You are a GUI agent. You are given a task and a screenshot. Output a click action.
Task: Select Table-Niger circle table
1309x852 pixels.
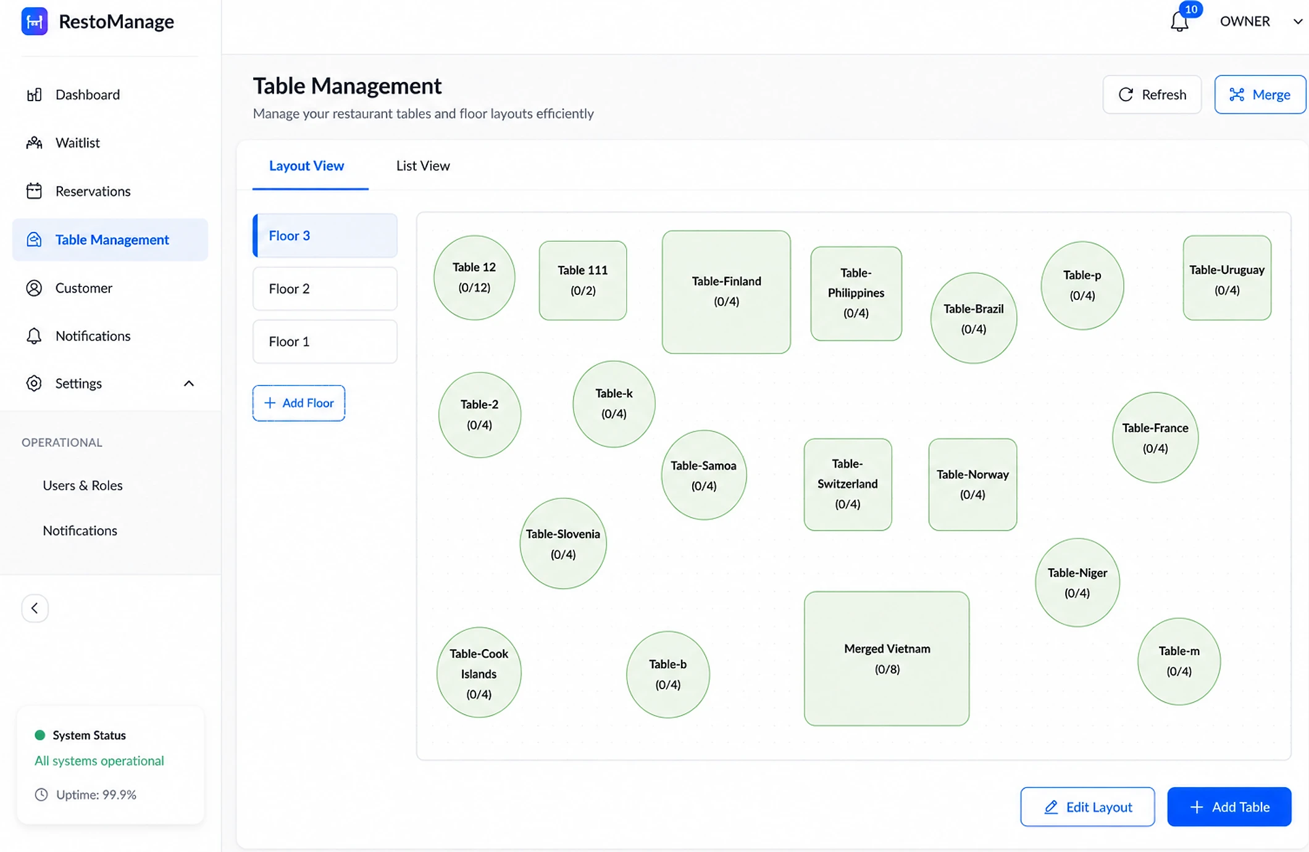coord(1077,582)
